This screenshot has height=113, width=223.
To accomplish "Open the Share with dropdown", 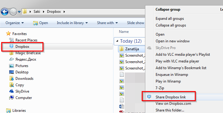I will click(x=107, y=23).
